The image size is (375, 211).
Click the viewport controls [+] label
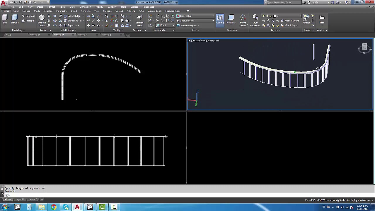[x=190, y=41]
